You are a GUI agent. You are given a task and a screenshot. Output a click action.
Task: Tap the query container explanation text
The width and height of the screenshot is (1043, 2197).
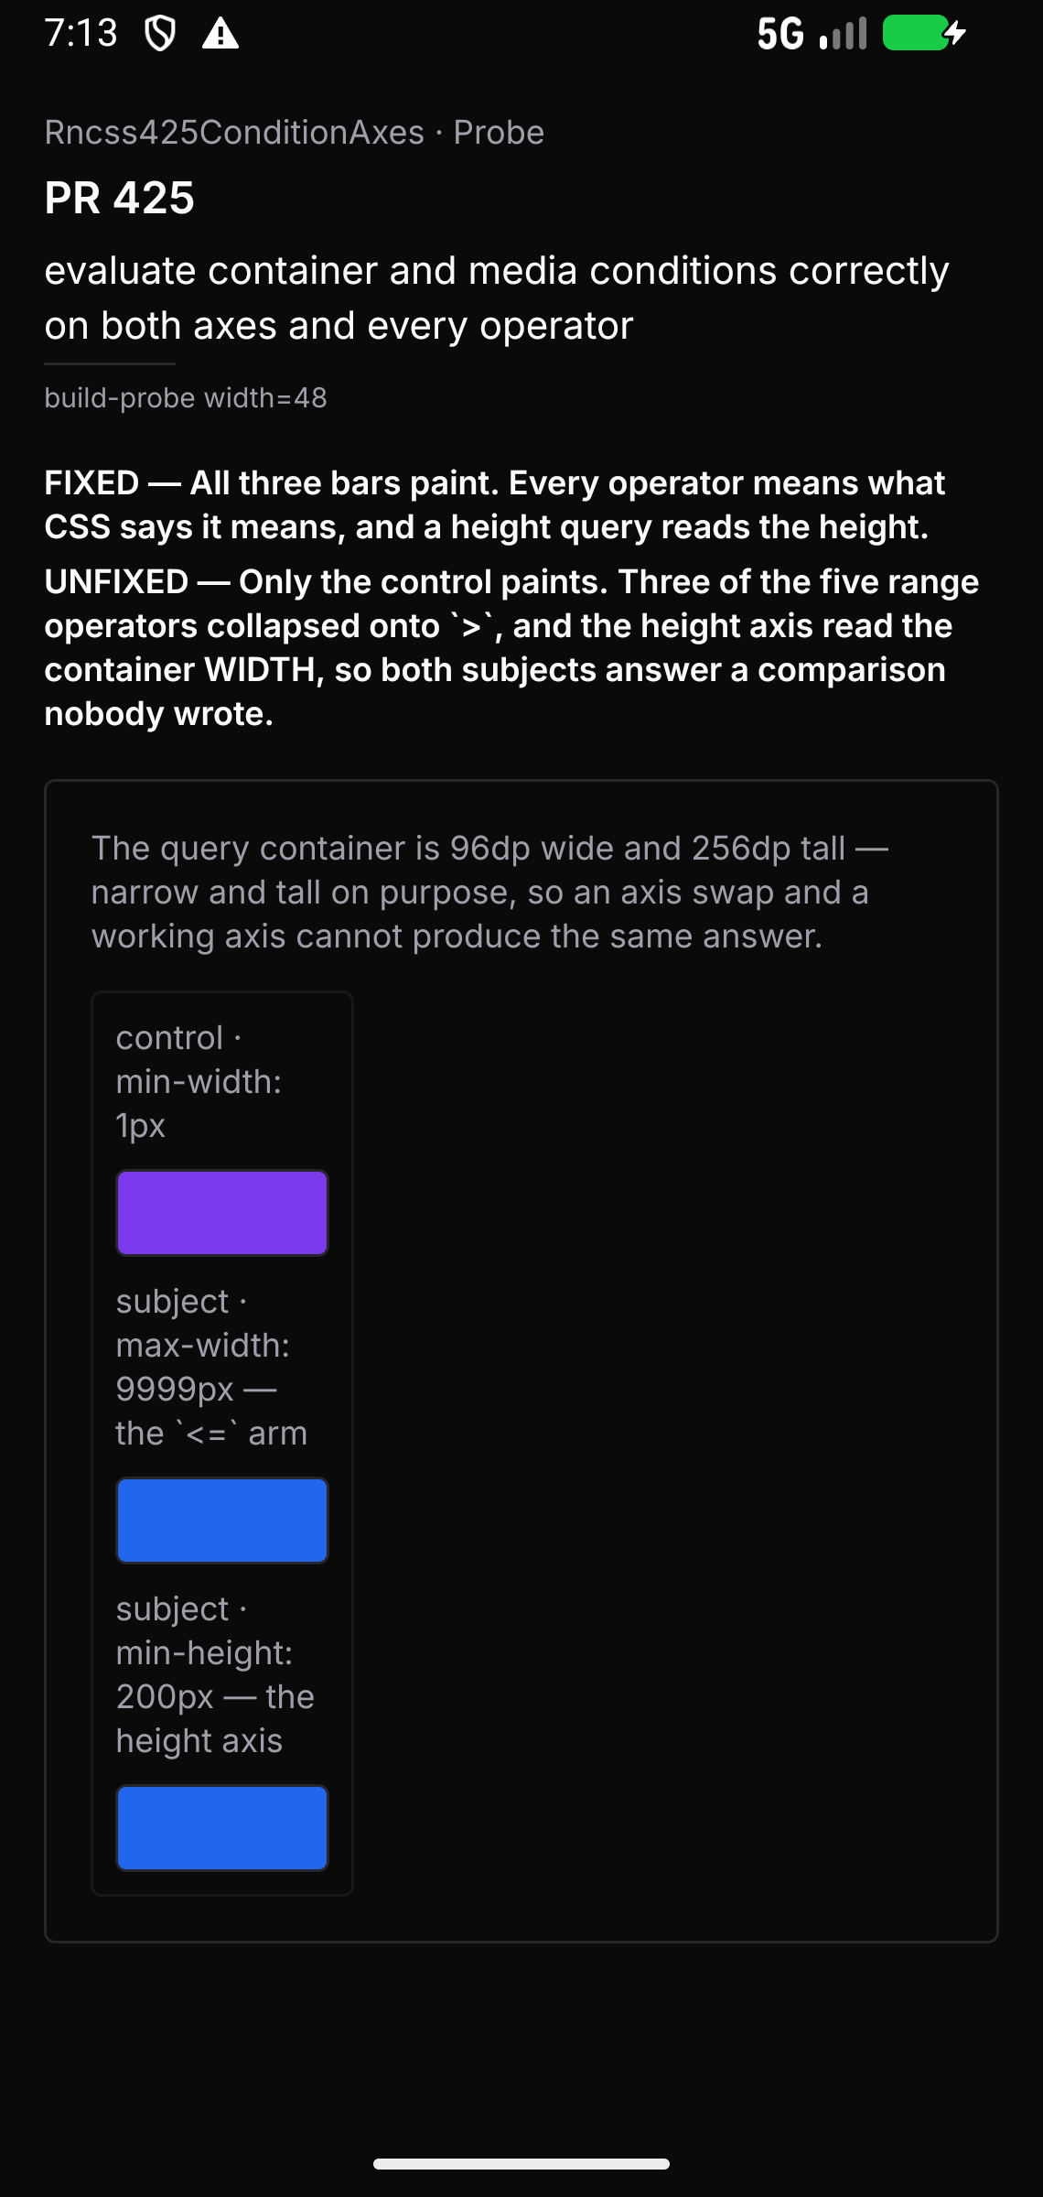click(489, 893)
